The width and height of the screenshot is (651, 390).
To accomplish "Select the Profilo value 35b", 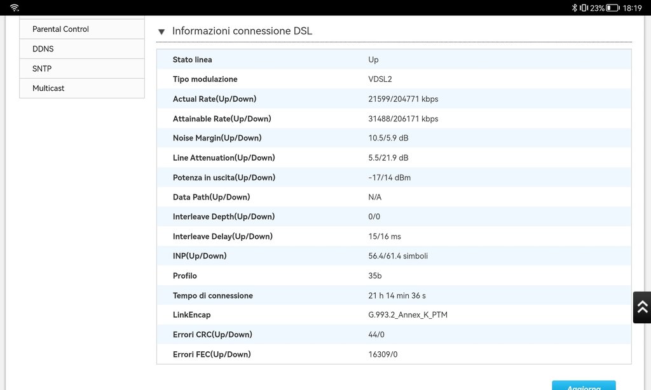I will 375,276.
